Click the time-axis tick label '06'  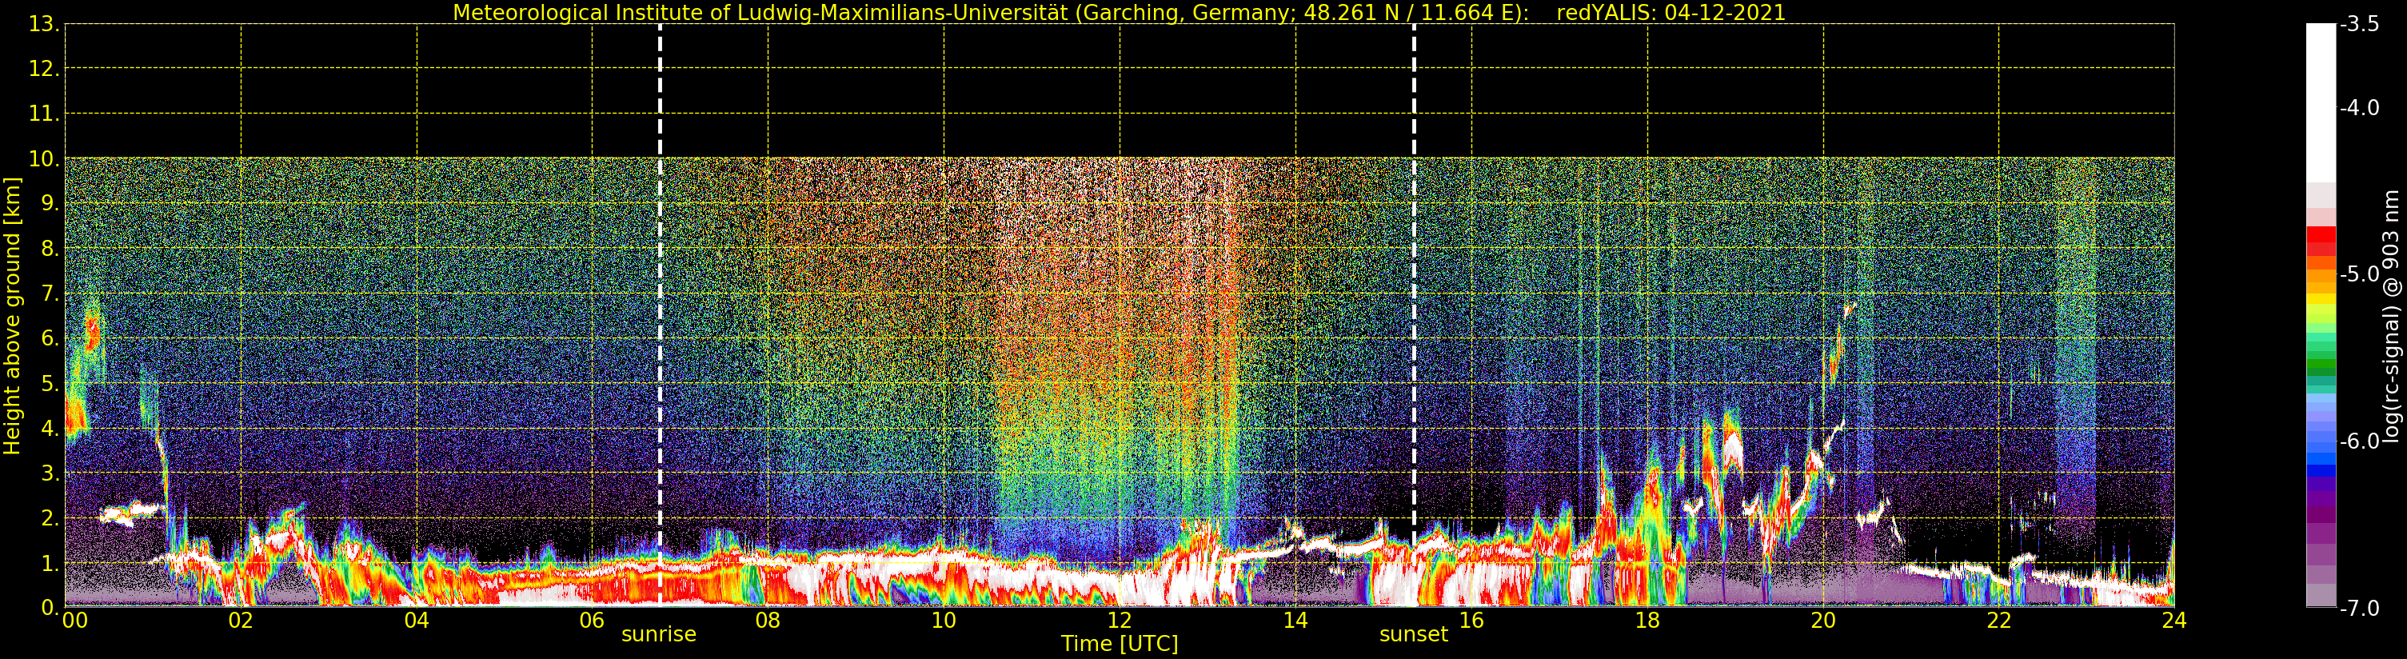coord(593,621)
